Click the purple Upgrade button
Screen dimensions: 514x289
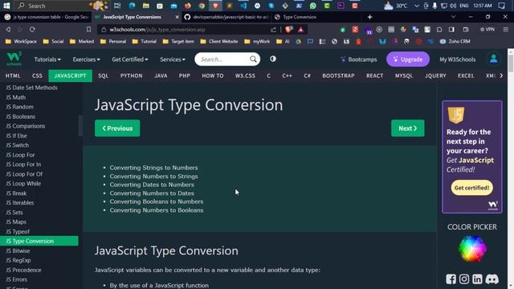tap(408, 59)
